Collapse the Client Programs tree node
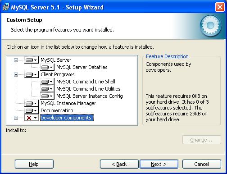Screen dimensions: 227x174 pyautogui.click(x=16, y=74)
